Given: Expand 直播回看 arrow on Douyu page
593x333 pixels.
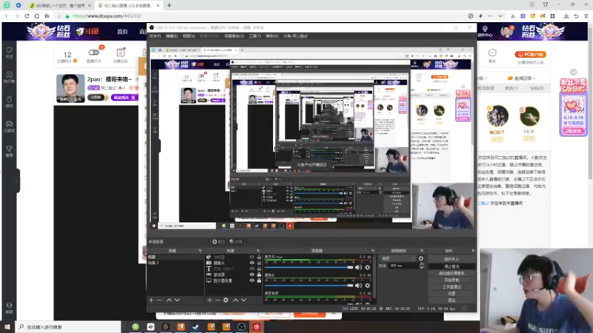Looking at the screenshot, I should pyautogui.click(x=534, y=78).
